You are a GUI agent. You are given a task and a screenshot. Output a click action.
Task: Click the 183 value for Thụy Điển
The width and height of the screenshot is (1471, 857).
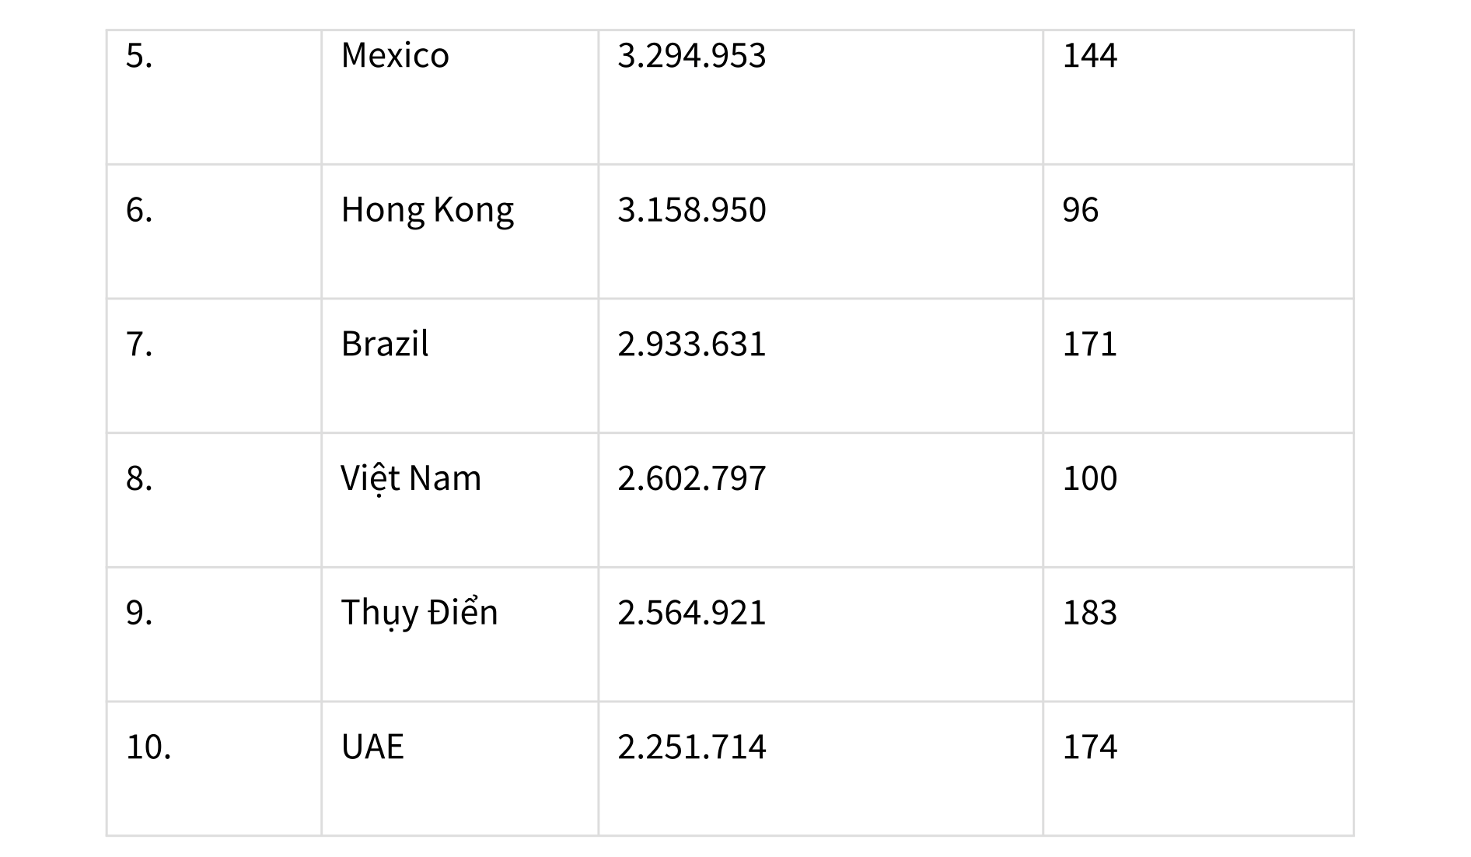pos(1089,613)
